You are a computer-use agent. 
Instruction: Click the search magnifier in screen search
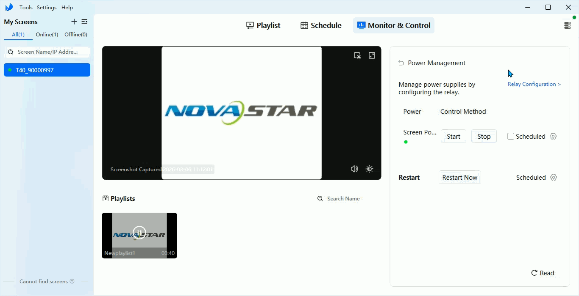click(x=11, y=52)
